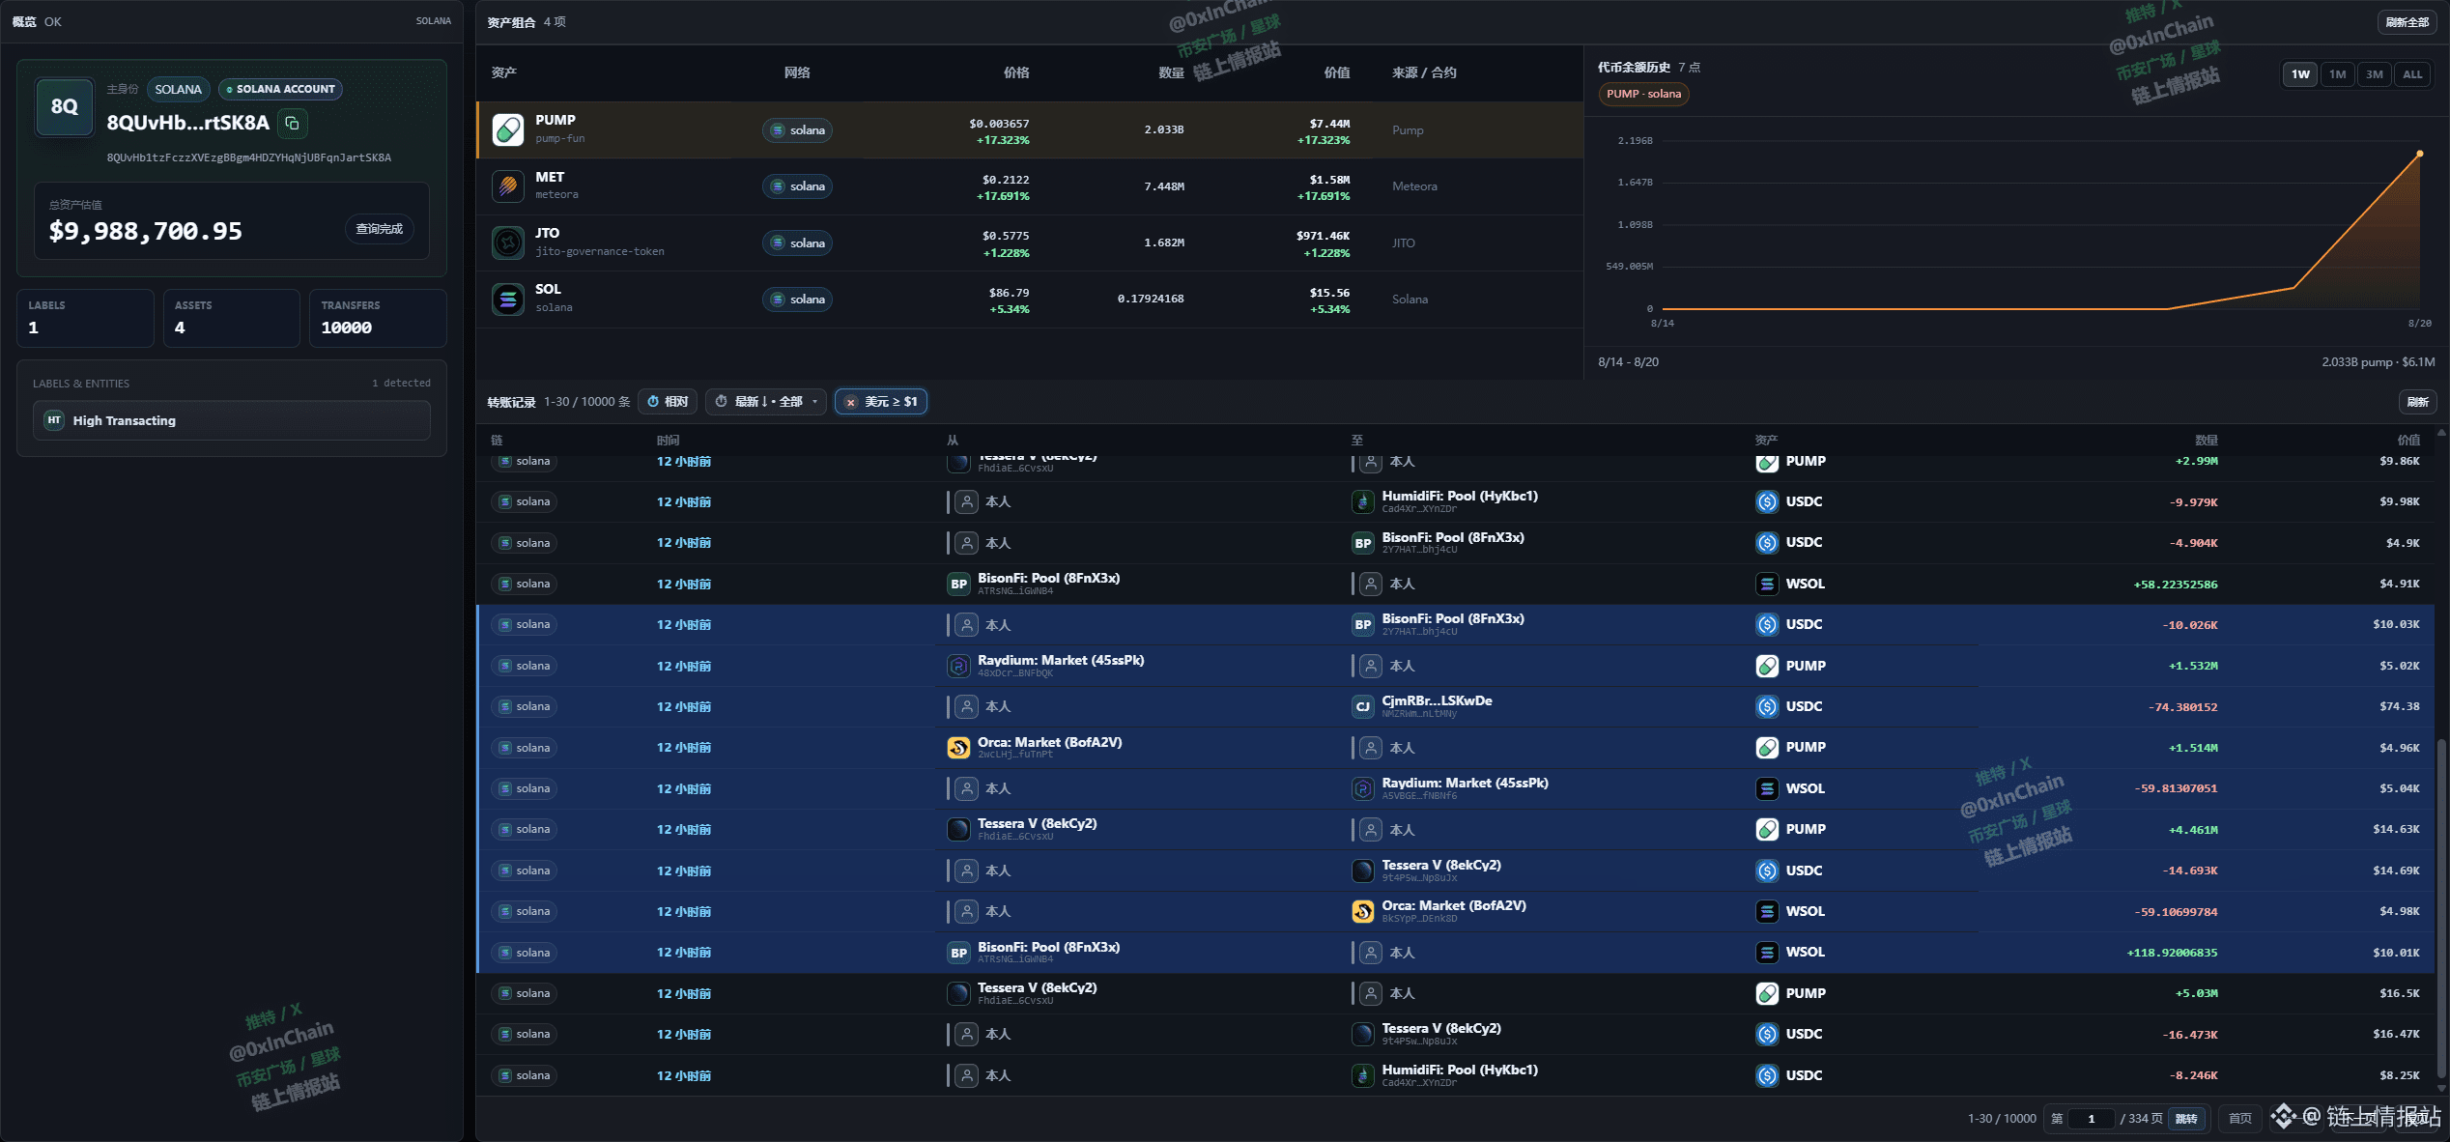Click the PUMP icon in the +5.03M row
This screenshot has height=1142, width=2450.
[x=1767, y=993]
